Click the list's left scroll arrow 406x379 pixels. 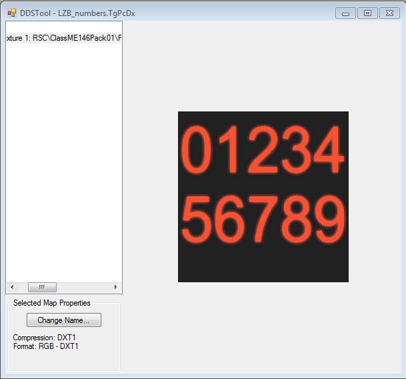12,287
